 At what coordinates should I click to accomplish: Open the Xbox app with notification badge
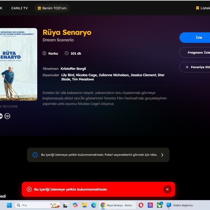pos(160,205)
